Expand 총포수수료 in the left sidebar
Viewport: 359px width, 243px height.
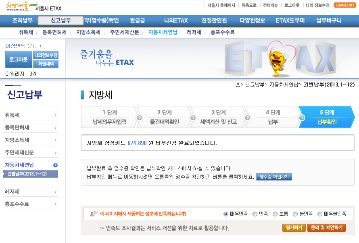coord(55,204)
